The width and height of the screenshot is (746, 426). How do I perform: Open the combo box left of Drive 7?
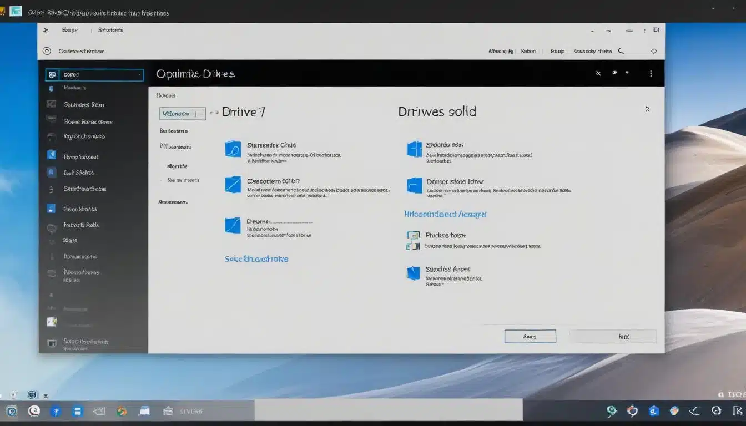(x=182, y=114)
